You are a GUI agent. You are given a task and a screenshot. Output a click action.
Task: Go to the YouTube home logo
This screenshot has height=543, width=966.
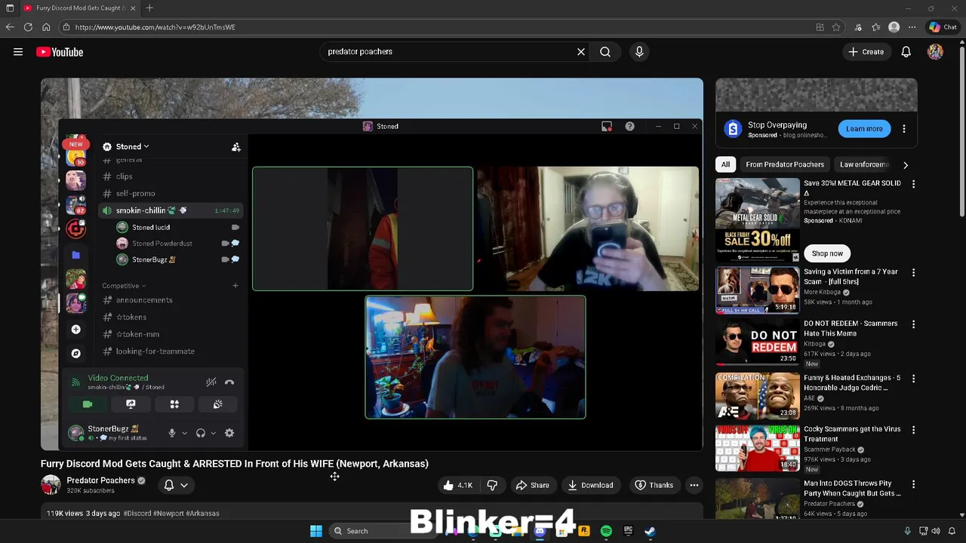60,52
